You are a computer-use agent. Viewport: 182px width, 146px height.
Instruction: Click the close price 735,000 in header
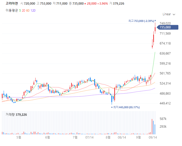[x=78, y=4]
